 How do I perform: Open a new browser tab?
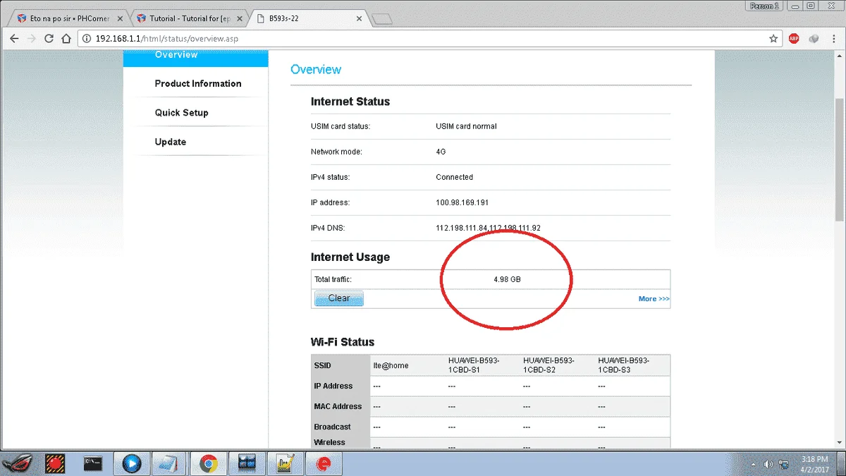[381, 19]
